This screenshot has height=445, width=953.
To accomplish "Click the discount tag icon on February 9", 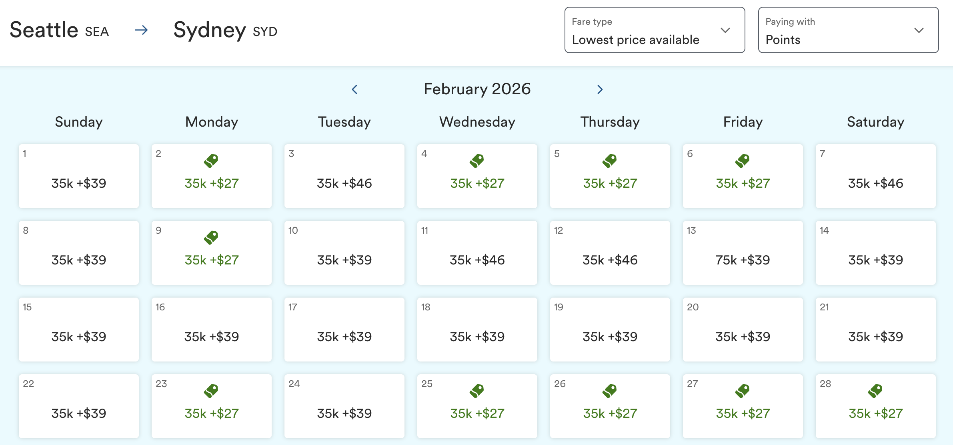I will pos(211,237).
